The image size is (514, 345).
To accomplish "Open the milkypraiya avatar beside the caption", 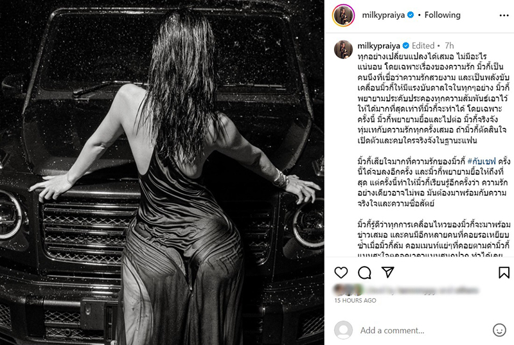I will coord(343,50).
